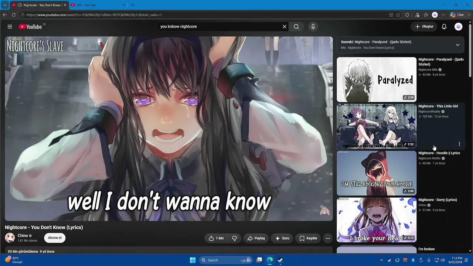This screenshot has height=266, width=473.
Task: Like the video with thumbs up
Action: coord(216,238)
